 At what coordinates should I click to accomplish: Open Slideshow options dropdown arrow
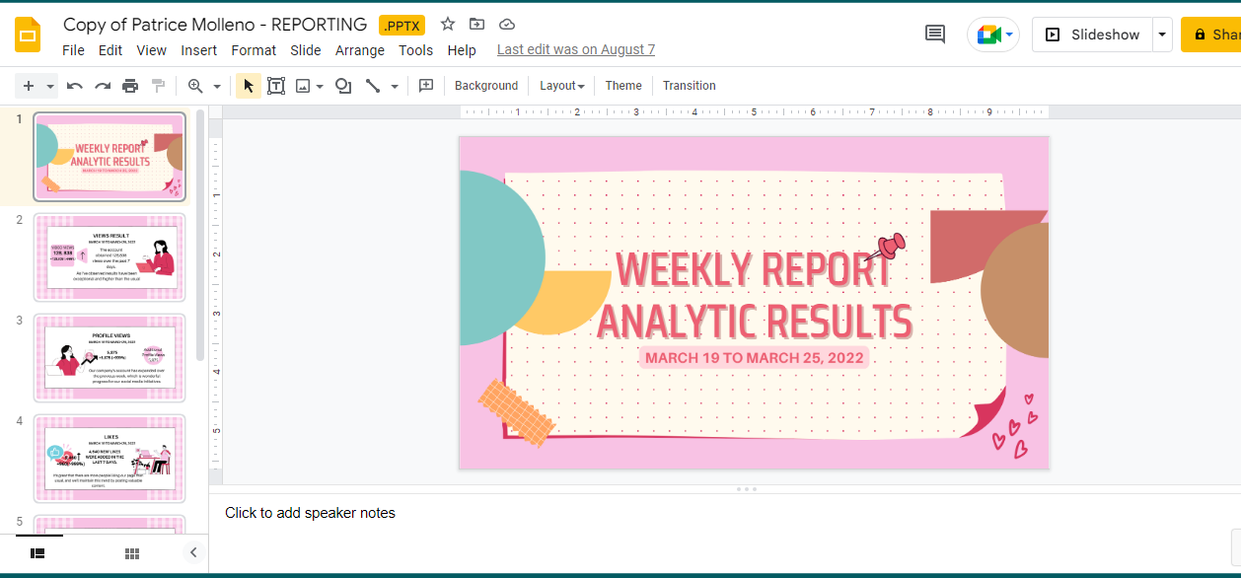1162,35
